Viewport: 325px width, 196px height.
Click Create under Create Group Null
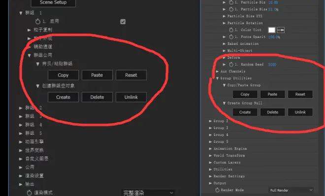(x=245, y=112)
